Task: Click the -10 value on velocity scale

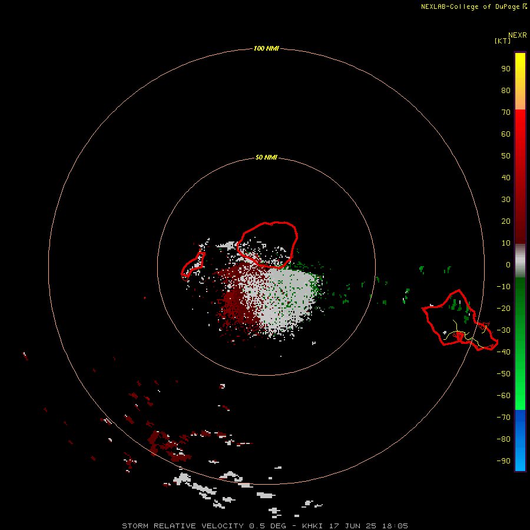Action: click(503, 287)
